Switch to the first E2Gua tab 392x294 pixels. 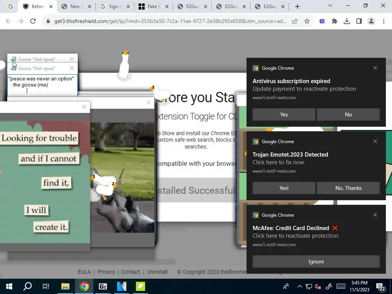pyautogui.click(x=189, y=7)
